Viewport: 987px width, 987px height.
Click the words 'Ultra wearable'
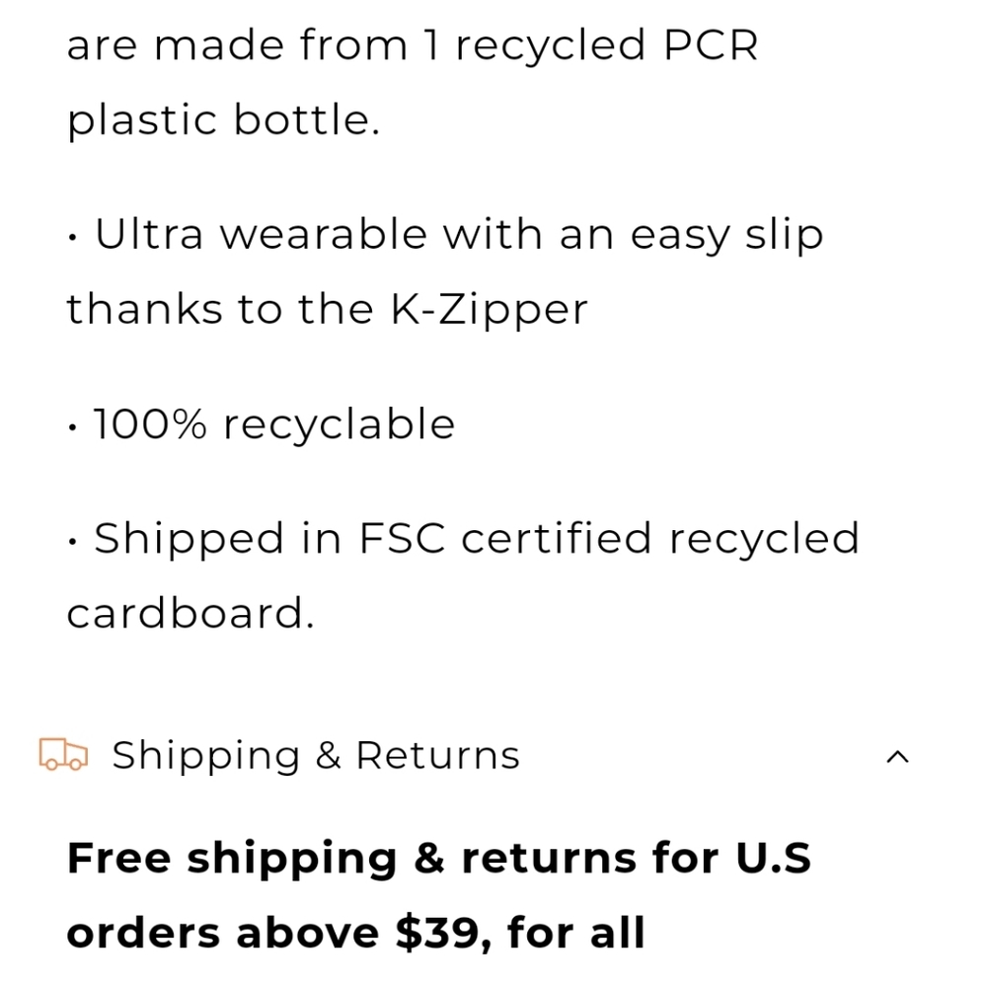pos(262,235)
